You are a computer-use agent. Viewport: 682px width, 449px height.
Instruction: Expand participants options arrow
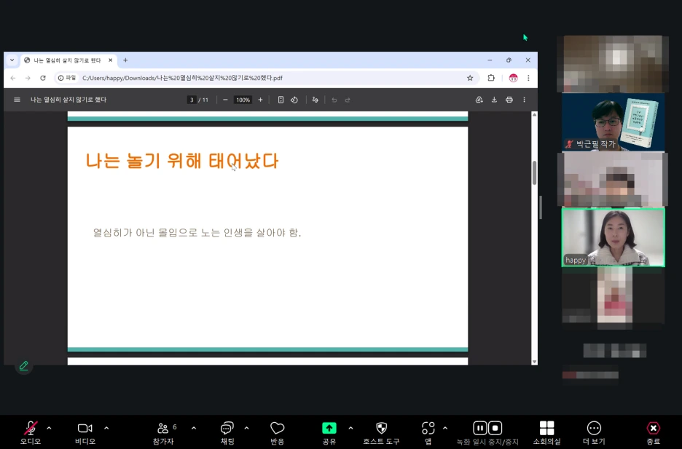pos(193,428)
